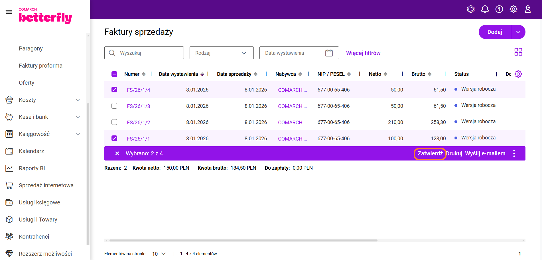The height and width of the screenshot is (260, 542).
Task: Select the FS/26/1/3 invoice checkbox
Action: [114, 106]
